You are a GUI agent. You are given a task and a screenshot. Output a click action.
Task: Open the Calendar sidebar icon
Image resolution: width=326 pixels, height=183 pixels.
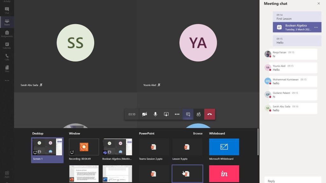coord(7,45)
